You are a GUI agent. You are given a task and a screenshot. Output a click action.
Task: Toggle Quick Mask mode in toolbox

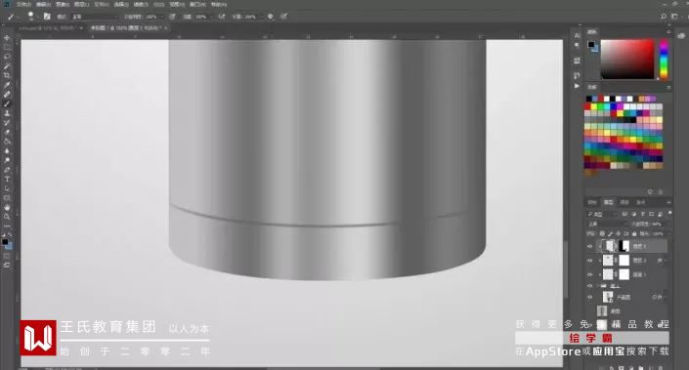(x=7, y=256)
